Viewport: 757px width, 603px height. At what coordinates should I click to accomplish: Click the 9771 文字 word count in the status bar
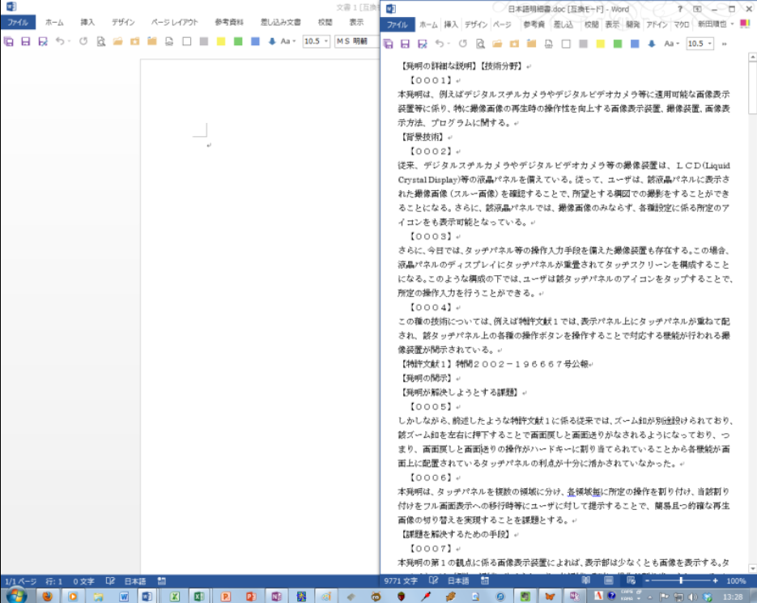[x=401, y=581]
